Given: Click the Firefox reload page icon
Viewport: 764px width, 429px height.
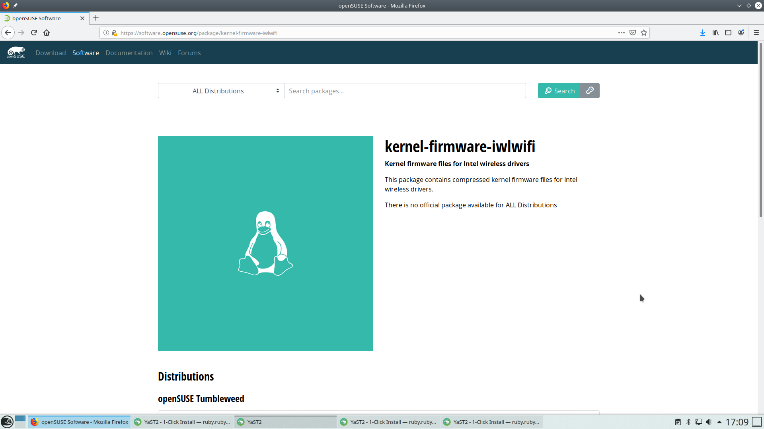Looking at the screenshot, I should (x=34, y=33).
